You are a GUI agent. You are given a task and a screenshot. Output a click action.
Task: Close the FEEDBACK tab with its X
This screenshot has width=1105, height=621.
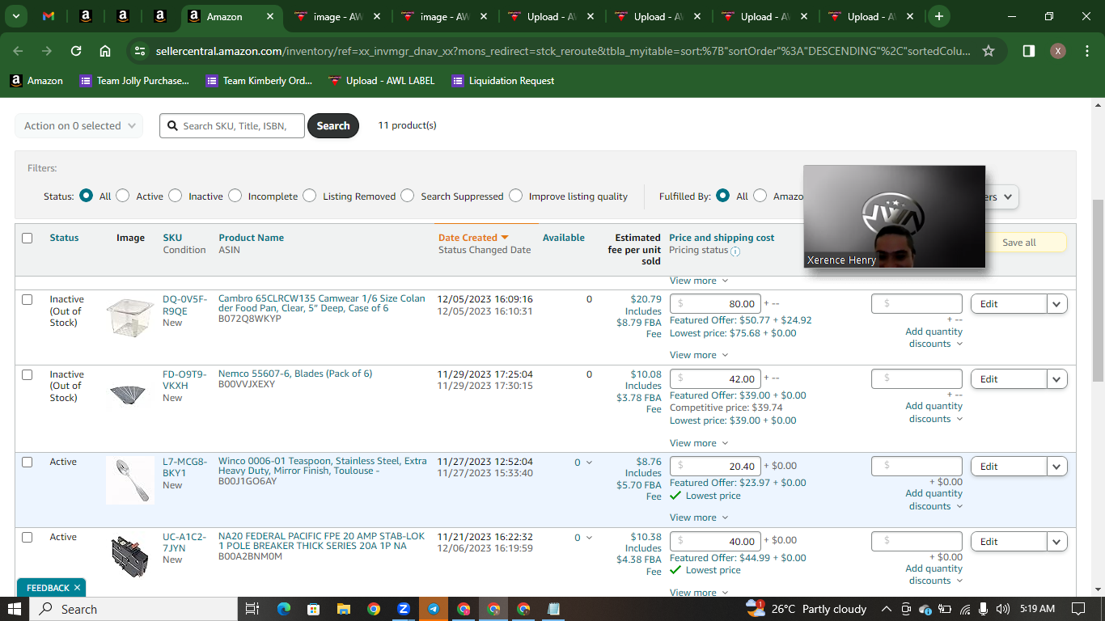coord(77,588)
